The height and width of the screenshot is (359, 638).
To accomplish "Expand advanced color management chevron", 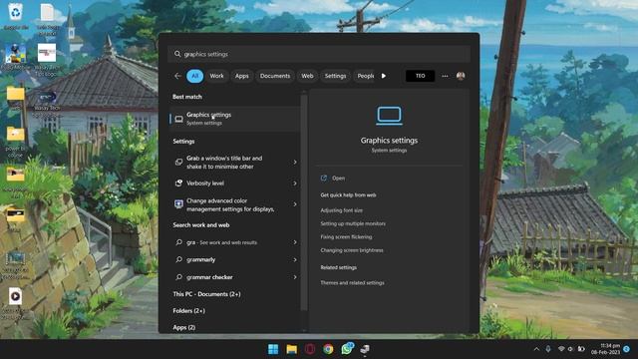I will point(295,204).
